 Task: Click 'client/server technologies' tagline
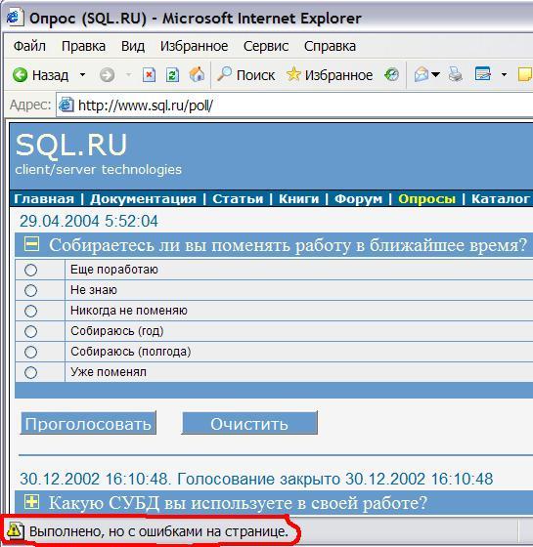[98, 170]
